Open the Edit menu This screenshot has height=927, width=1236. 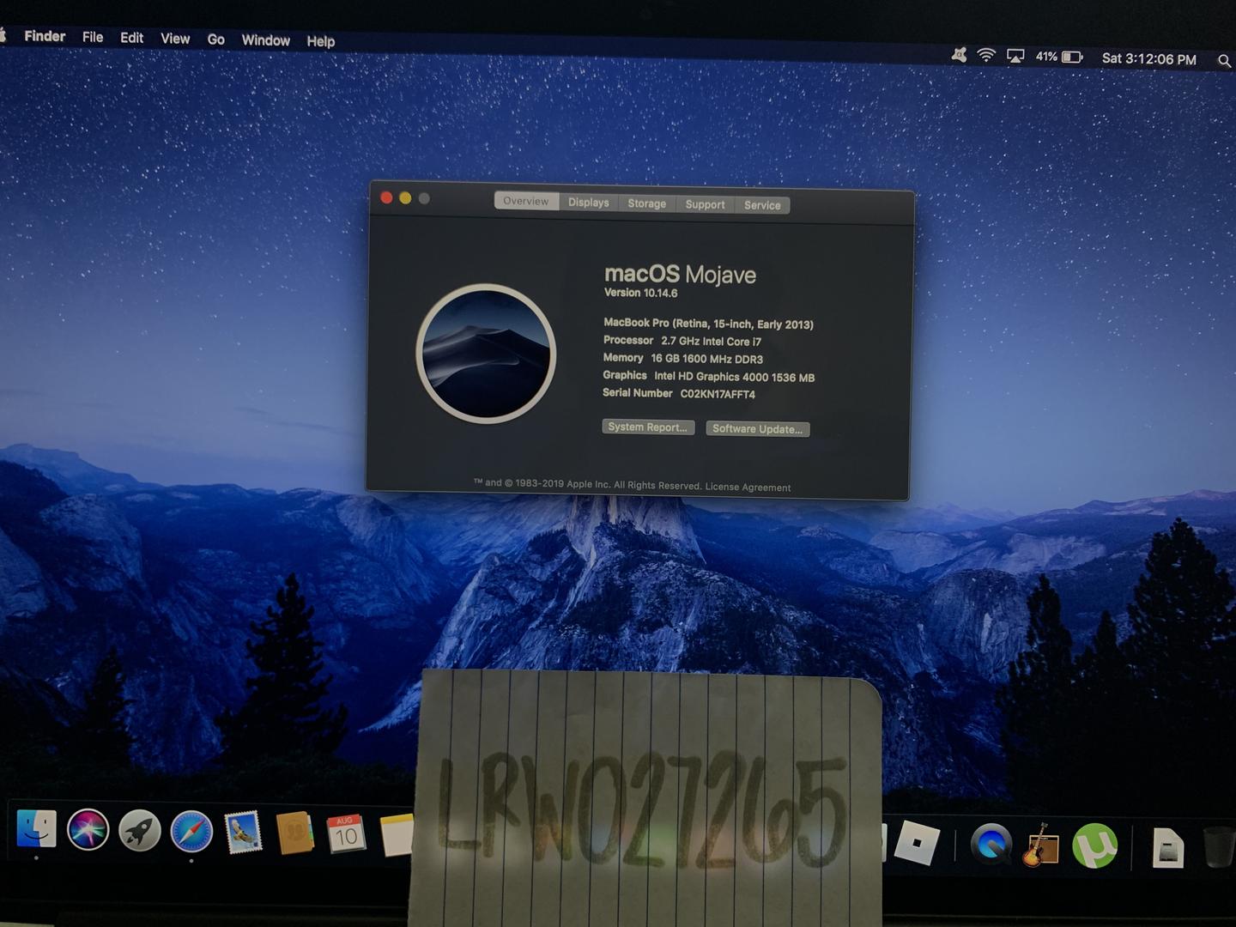point(131,38)
